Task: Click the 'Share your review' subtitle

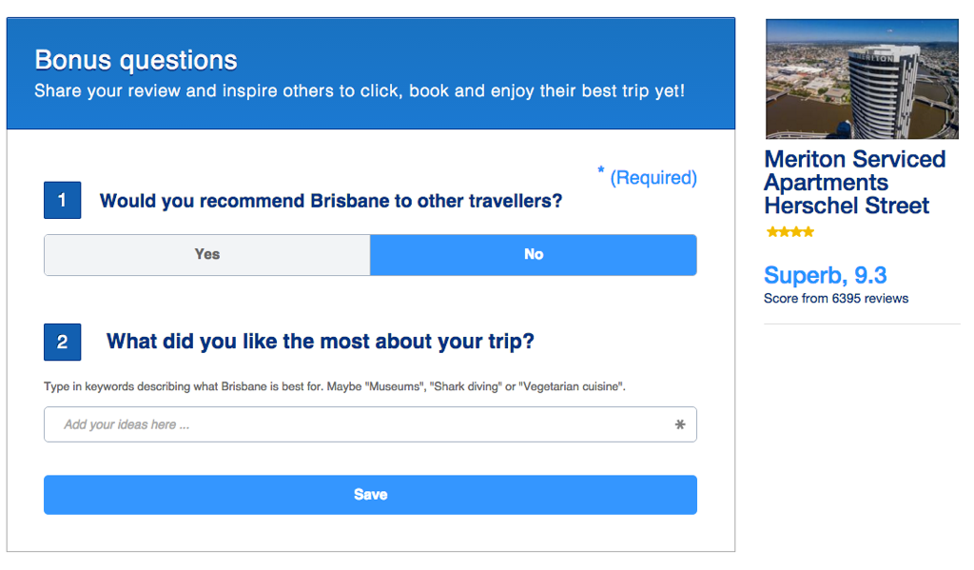Action: pyautogui.click(x=359, y=90)
